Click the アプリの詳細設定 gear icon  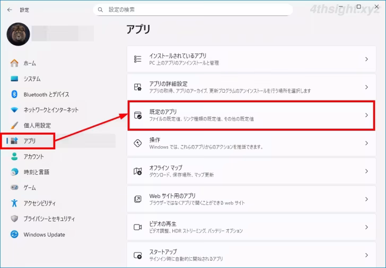point(138,87)
